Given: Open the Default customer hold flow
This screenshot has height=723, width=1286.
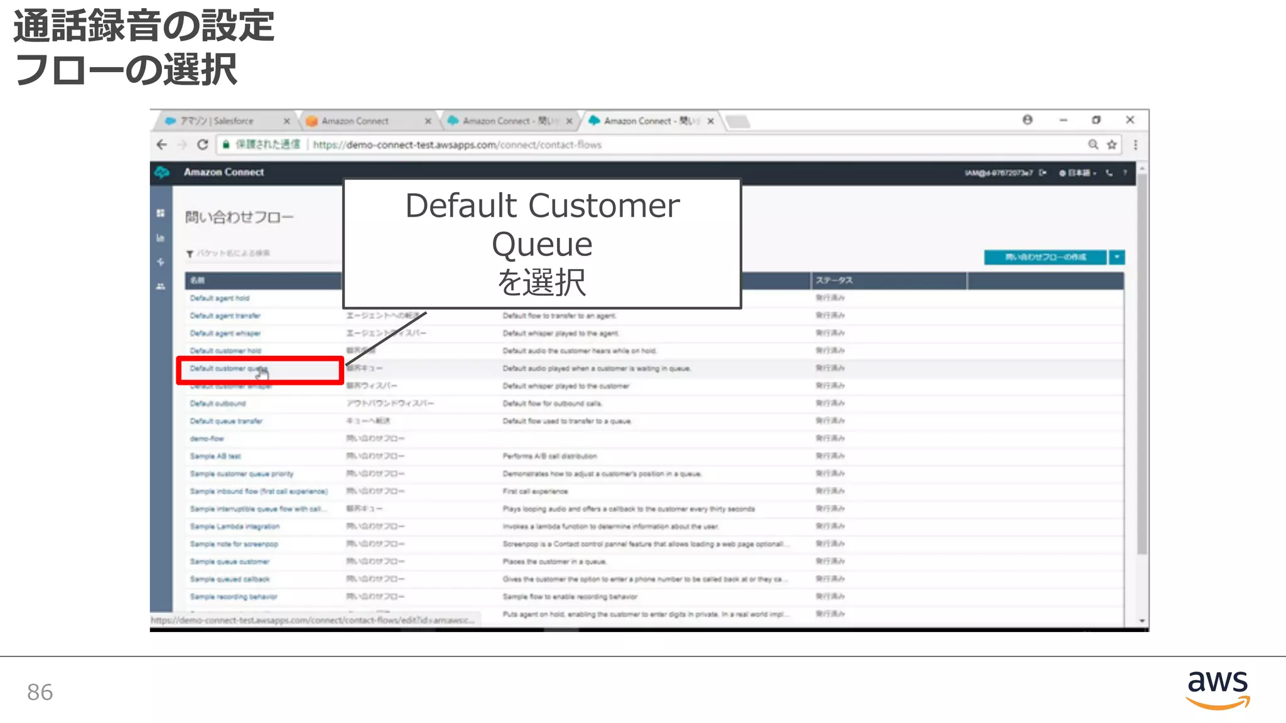Looking at the screenshot, I should coord(225,351).
